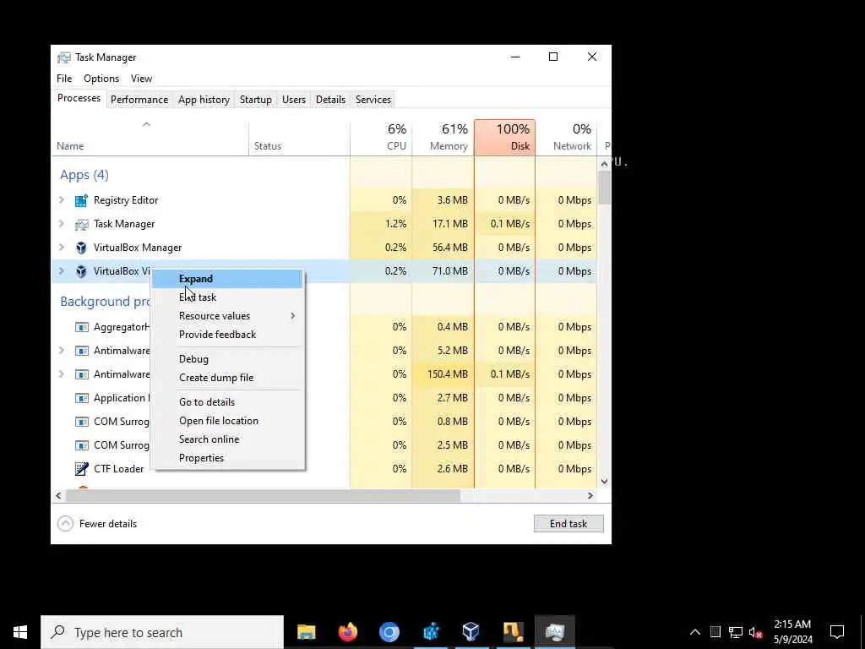Click the Registry Editor app icon

coord(81,200)
